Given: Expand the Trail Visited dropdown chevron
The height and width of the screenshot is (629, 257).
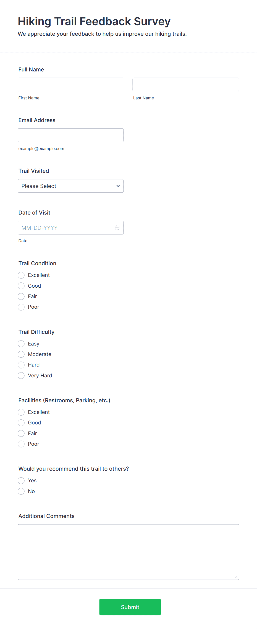Looking at the screenshot, I should coord(118,186).
